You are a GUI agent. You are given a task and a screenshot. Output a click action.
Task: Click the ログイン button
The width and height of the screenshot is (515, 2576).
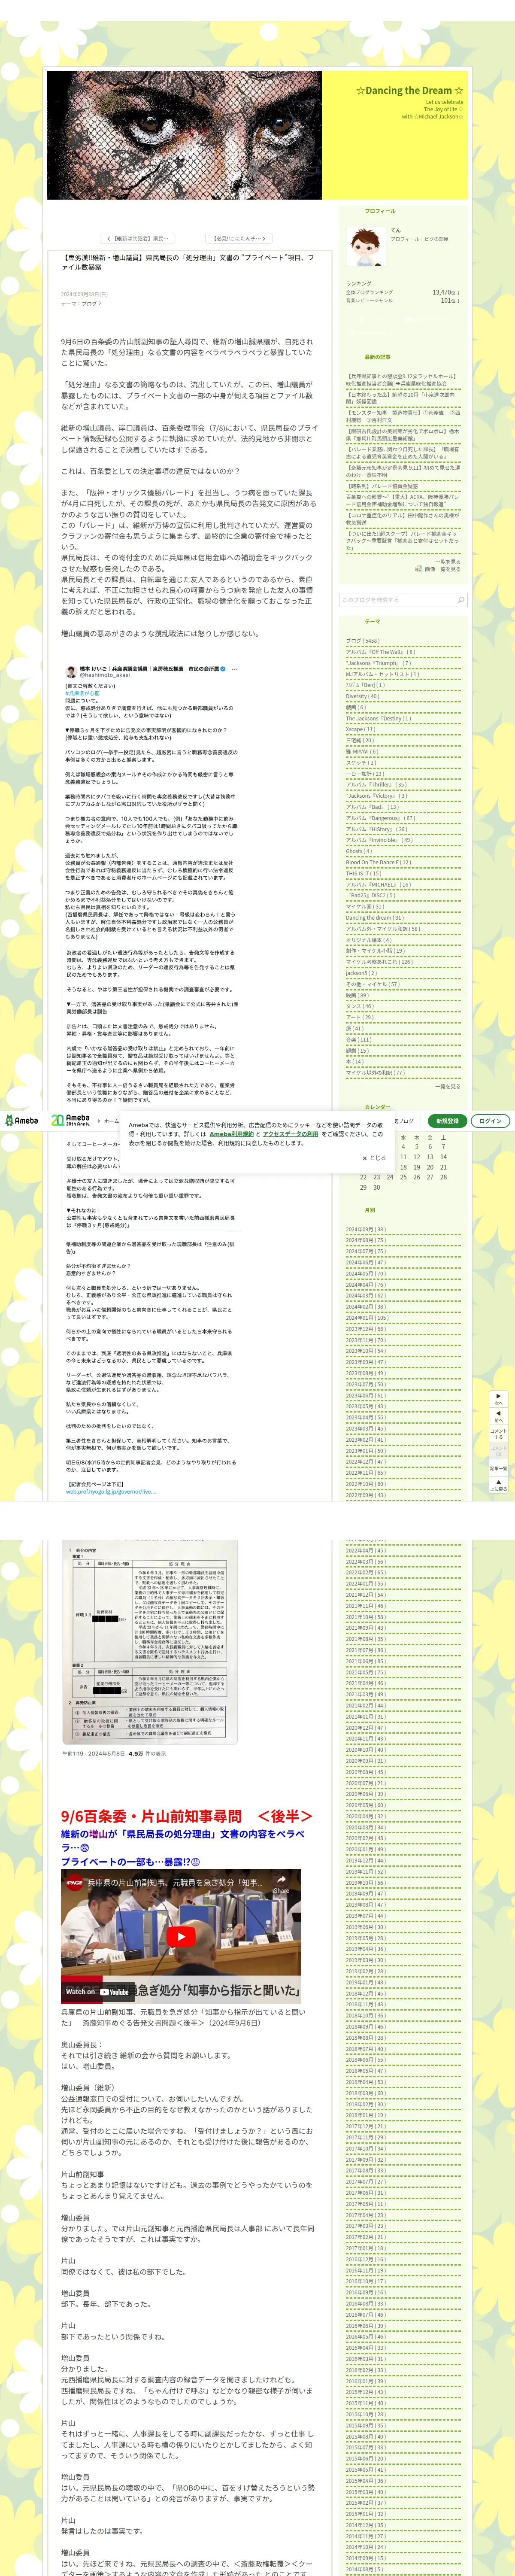(x=490, y=1121)
